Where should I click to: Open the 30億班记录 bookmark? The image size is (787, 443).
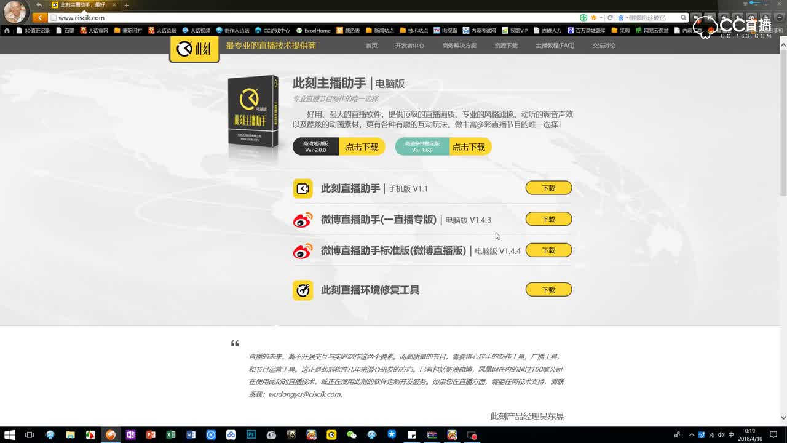pos(33,30)
